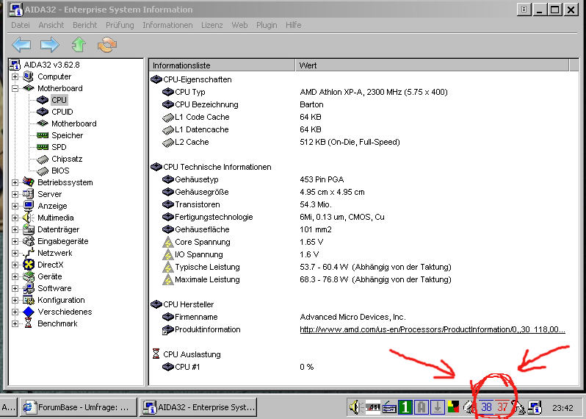The image size is (586, 419).
Task: Refresh using the orange arrows icon
Action: point(107,45)
